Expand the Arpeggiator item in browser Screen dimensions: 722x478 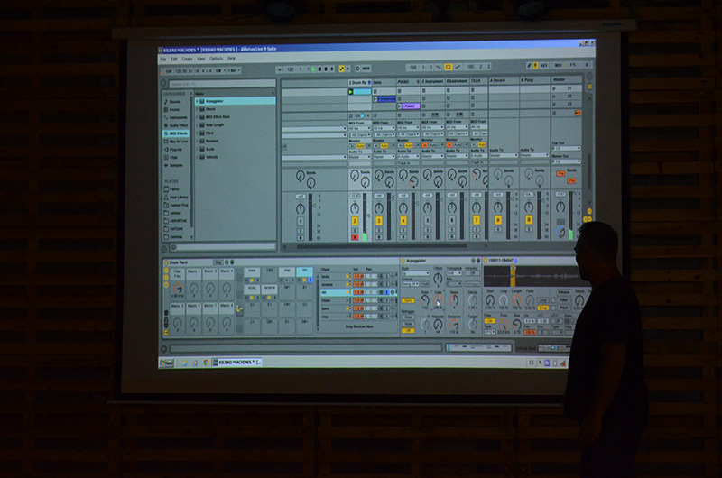197,101
